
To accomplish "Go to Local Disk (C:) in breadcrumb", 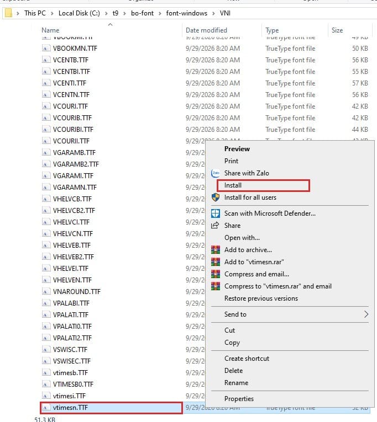I will click(x=79, y=13).
